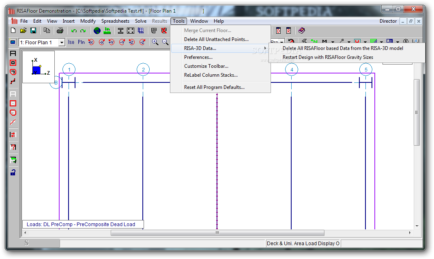Click the copy icon in the toolbar

click(x=47, y=30)
